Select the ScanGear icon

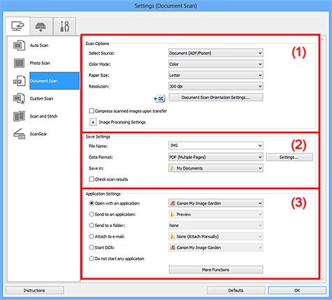[x=19, y=134]
